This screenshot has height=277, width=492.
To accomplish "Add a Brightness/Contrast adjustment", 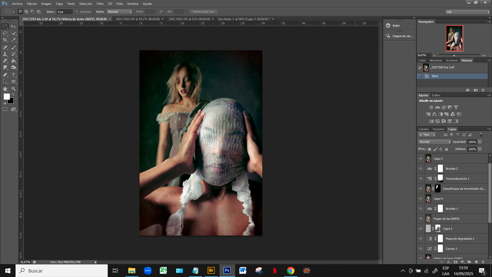I will click(x=431, y=107).
